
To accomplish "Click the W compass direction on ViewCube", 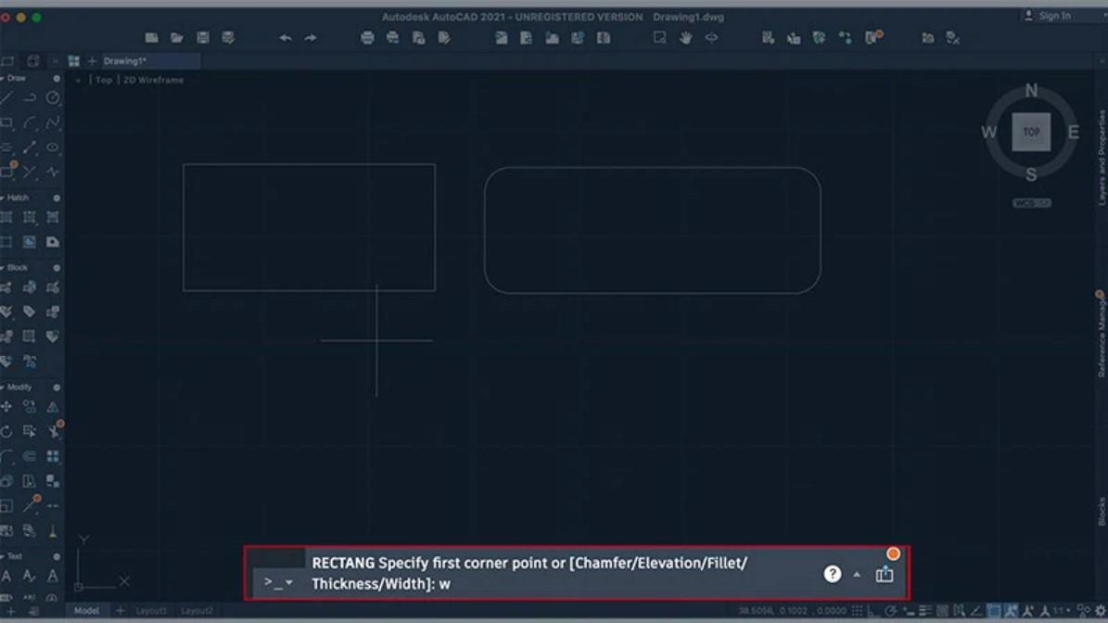I will [988, 132].
